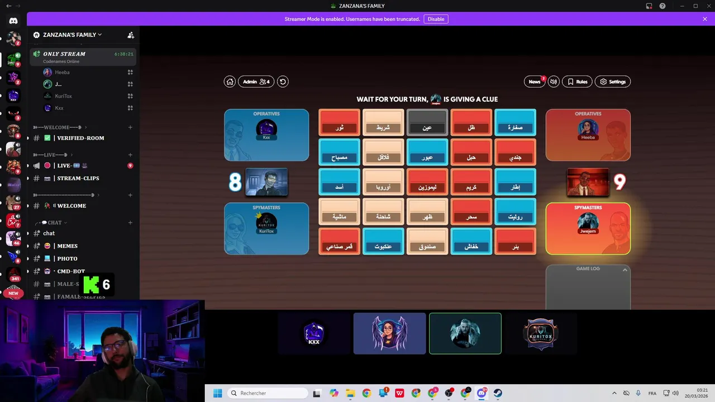Open Steam from the taskbar
715x402 pixels.
click(x=498, y=393)
